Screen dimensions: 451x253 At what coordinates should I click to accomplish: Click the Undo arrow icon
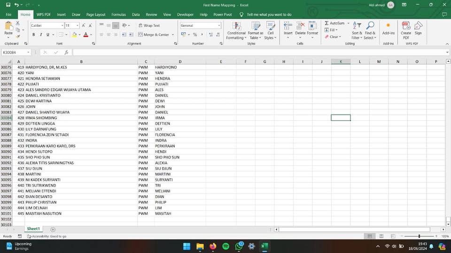[16, 5]
